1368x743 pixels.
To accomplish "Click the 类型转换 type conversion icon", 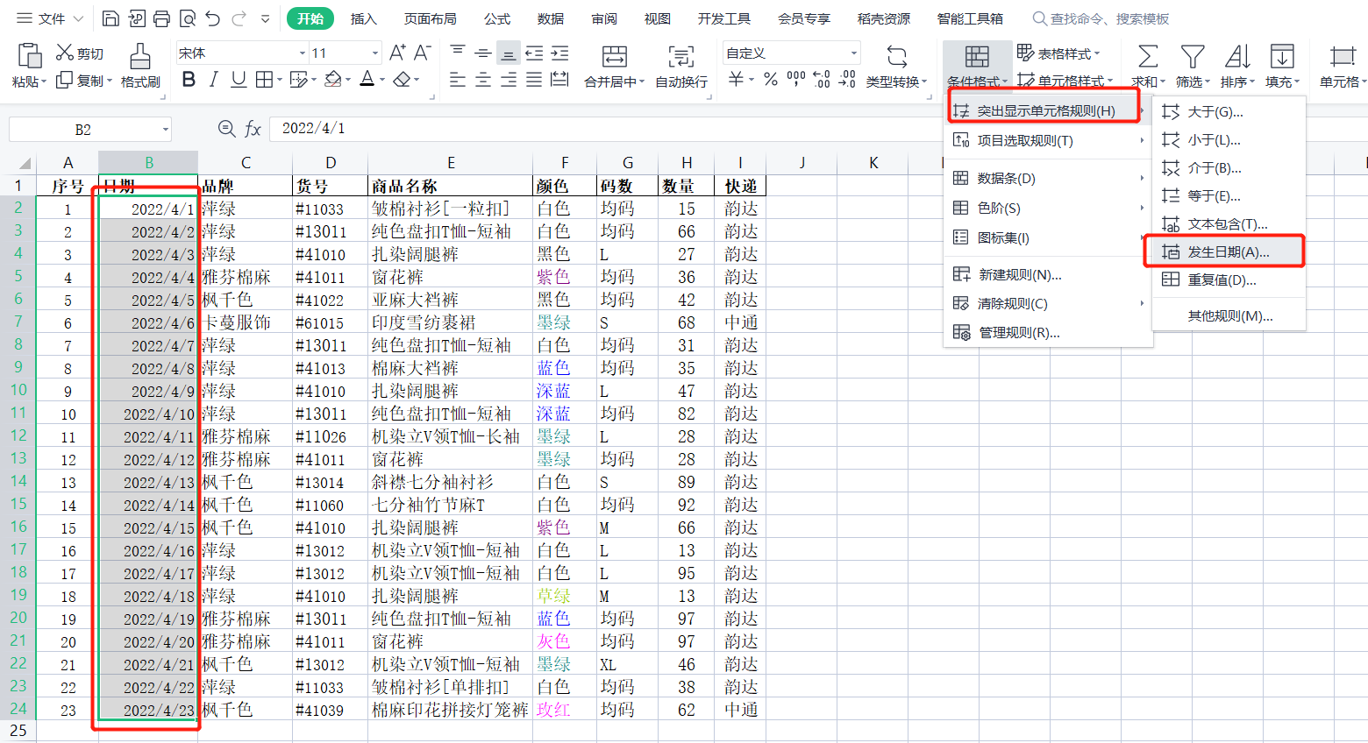I will [896, 57].
